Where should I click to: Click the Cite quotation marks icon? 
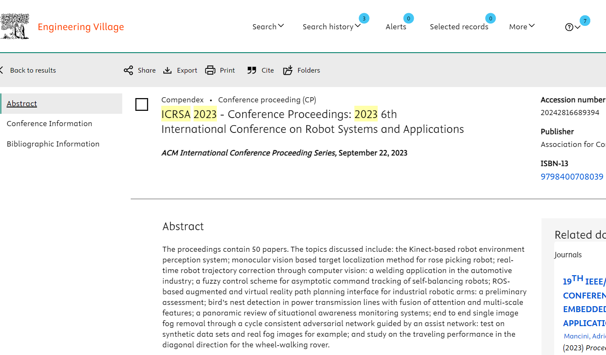click(x=252, y=70)
